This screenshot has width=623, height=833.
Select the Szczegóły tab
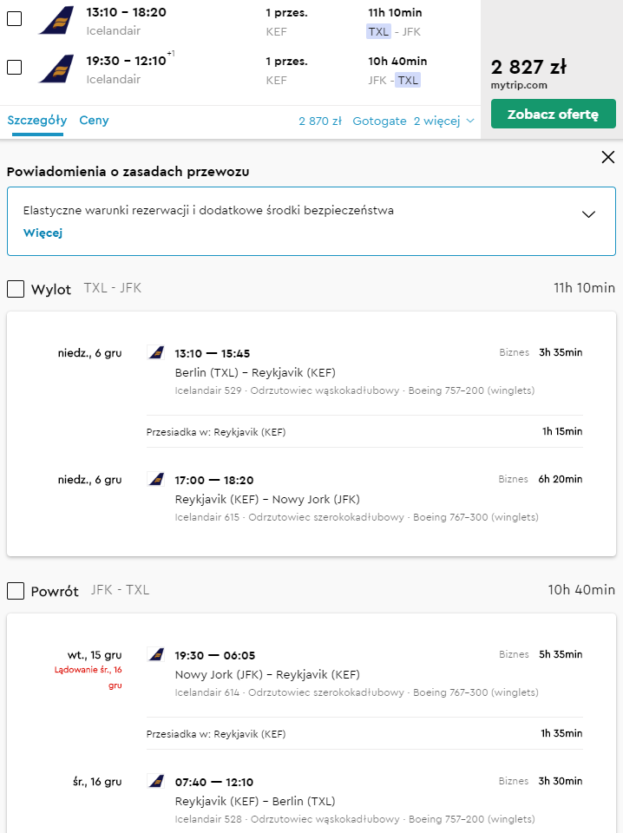37,121
